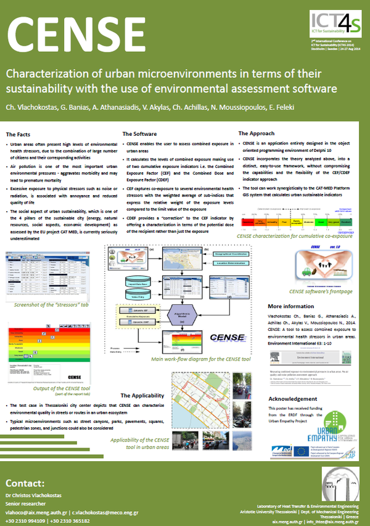Click diagram step (d) settings screenshot
Image resolution: width=370 pixels, height=526 pixels.
point(230,287)
